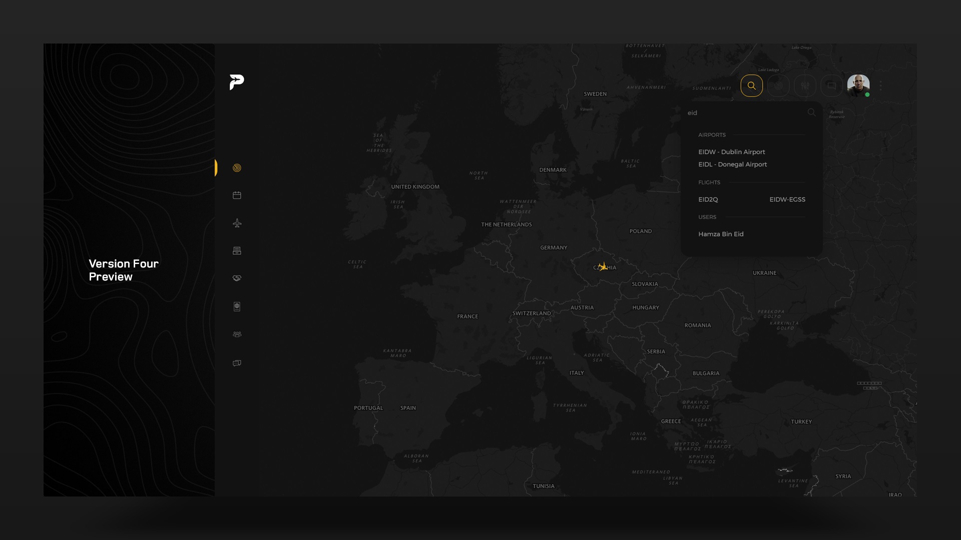The height and width of the screenshot is (540, 961).
Task: Click the search field containing 'eid'
Action: pos(746,113)
